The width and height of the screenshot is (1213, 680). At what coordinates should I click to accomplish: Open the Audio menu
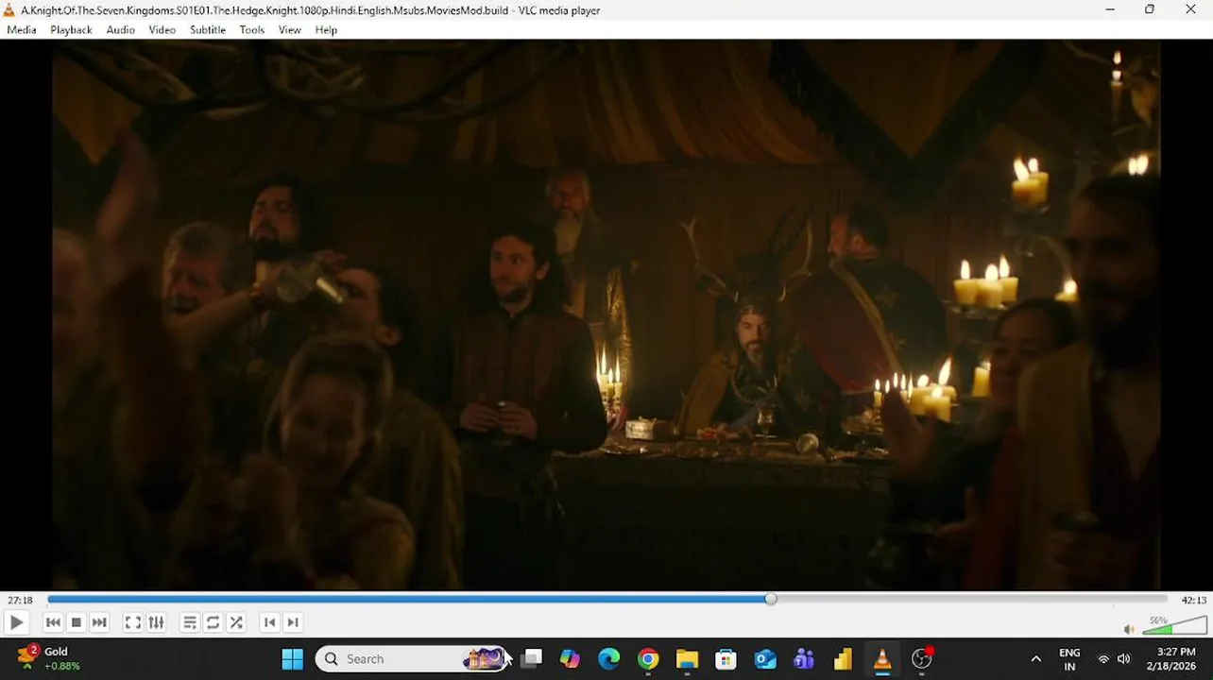(x=120, y=30)
